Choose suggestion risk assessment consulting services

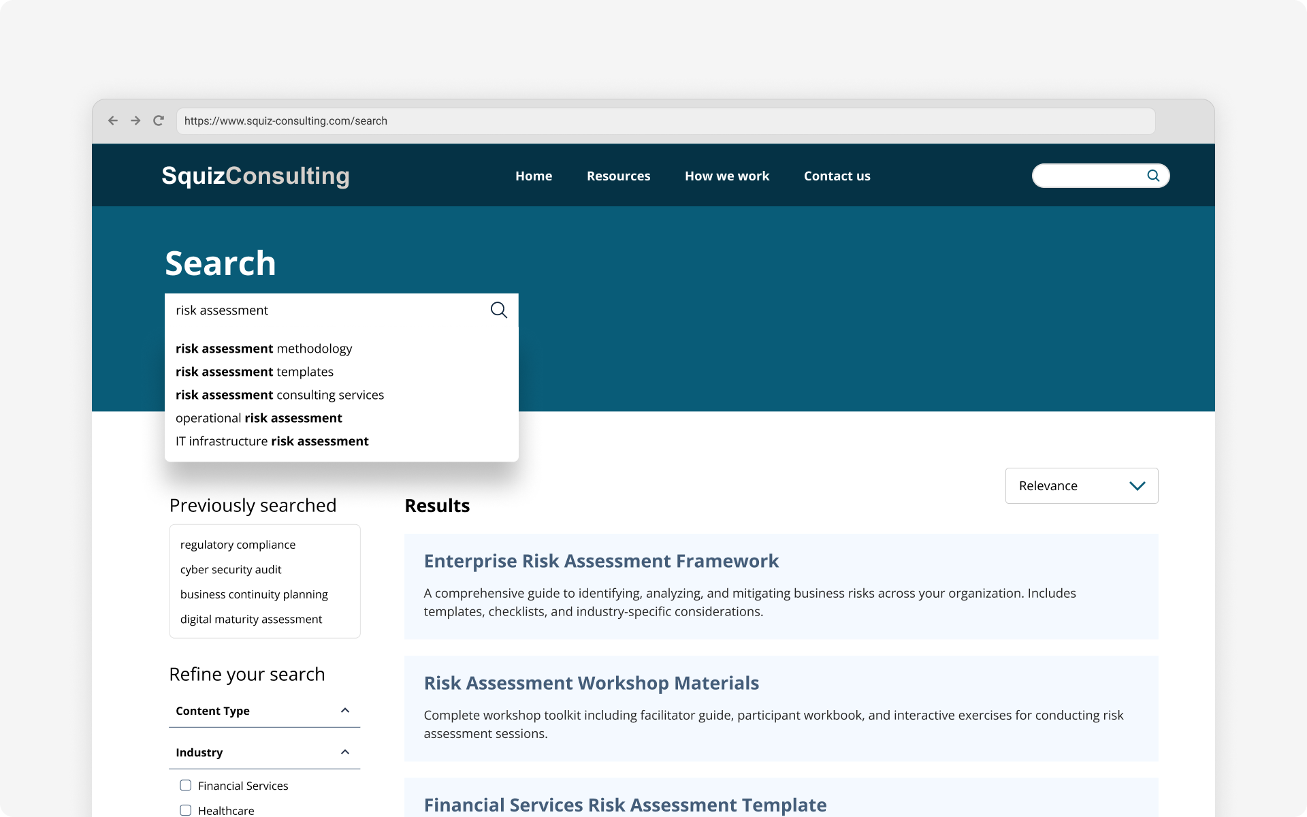(280, 395)
